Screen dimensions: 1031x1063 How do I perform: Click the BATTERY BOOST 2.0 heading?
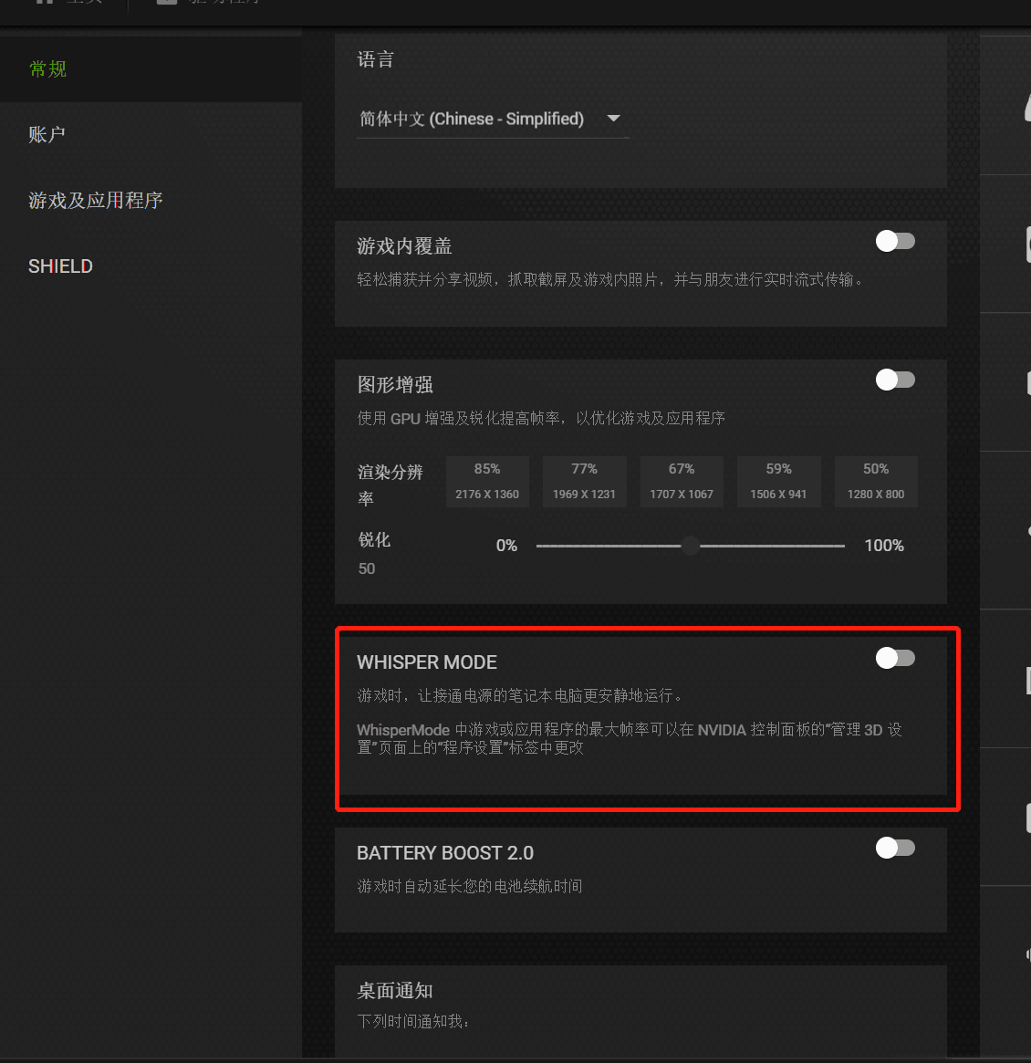(445, 853)
